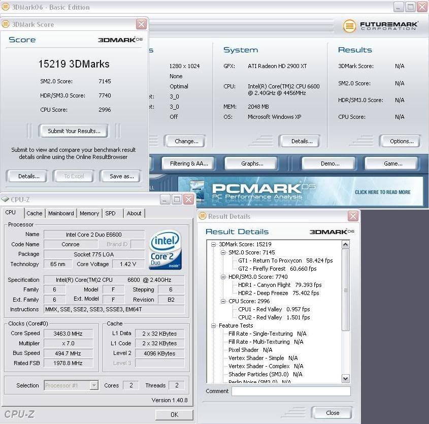Collapse the CPU Score tree node
Screen dimensions: 429x424
pos(223,301)
